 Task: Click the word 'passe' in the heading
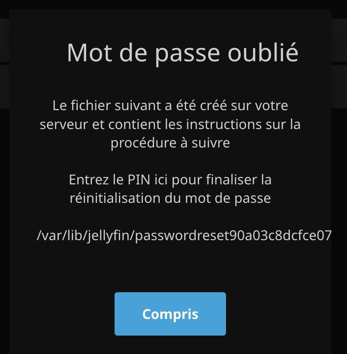187,54
